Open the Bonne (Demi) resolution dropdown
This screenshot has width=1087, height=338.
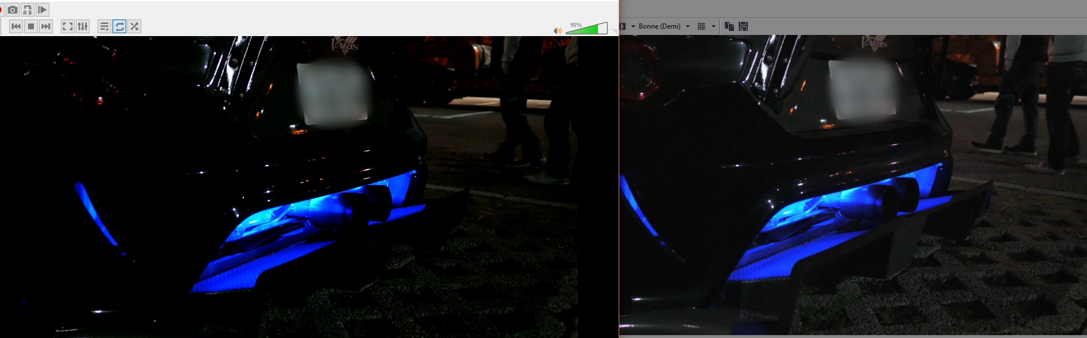[664, 26]
